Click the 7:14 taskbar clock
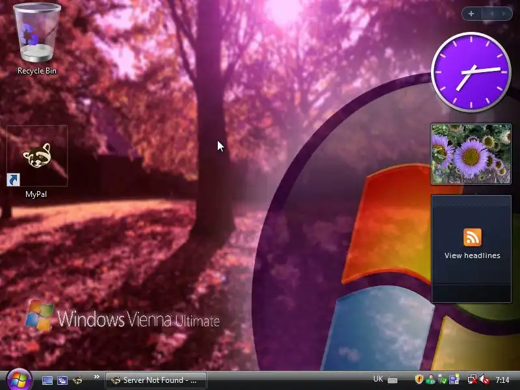This screenshot has width=520, height=390. pyautogui.click(x=502, y=380)
